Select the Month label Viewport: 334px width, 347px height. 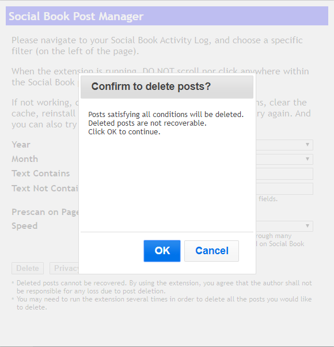click(x=25, y=159)
